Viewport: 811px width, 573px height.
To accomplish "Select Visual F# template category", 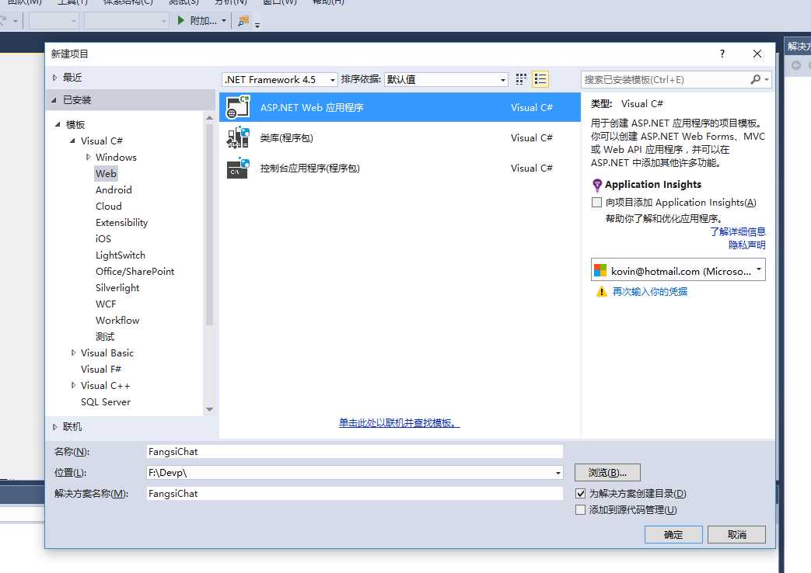I will 101,370.
